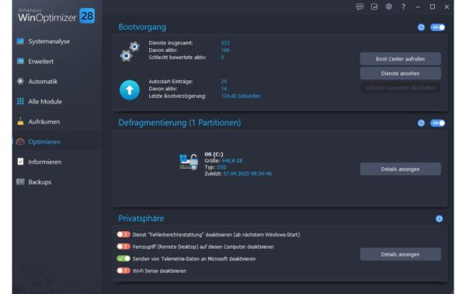Click the Bootvorgang heading
The image size is (466, 294).
click(x=142, y=27)
